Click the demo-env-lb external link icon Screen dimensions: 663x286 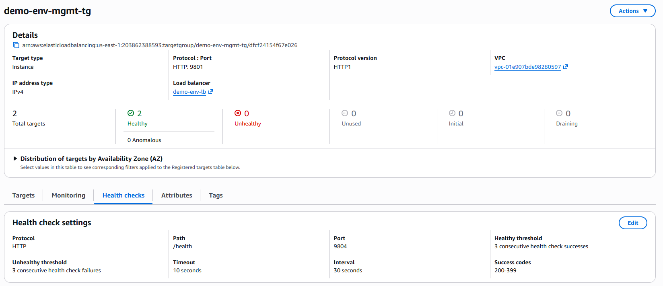pyautogui.click(x=211, y=92)
